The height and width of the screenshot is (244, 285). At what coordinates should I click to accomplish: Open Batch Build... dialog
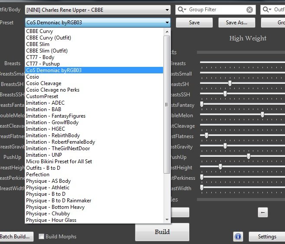click(x=16, y=237)
